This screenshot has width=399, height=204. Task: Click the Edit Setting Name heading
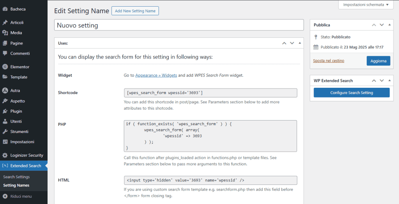point(81,11)
